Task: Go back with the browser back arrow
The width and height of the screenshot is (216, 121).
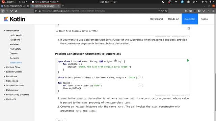Action: click(x=3, y=11)
